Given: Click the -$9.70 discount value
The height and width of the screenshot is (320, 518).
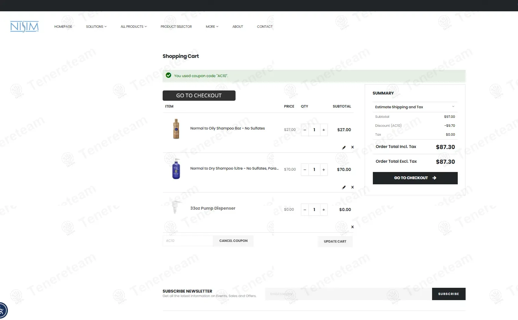Looking at the screenshot, I should (x=450, y=126).
